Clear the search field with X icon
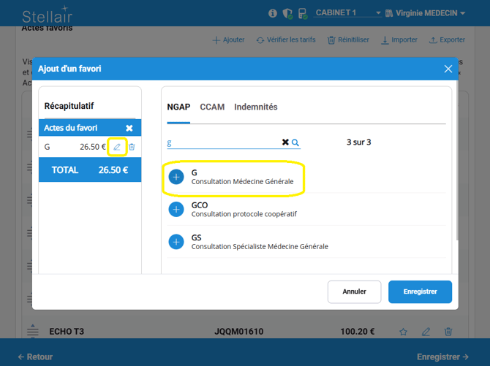This screenshot has width=490, height=366. pos(285,142)
